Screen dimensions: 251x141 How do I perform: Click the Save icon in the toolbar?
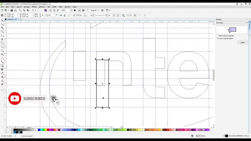[x=12, y=10]
